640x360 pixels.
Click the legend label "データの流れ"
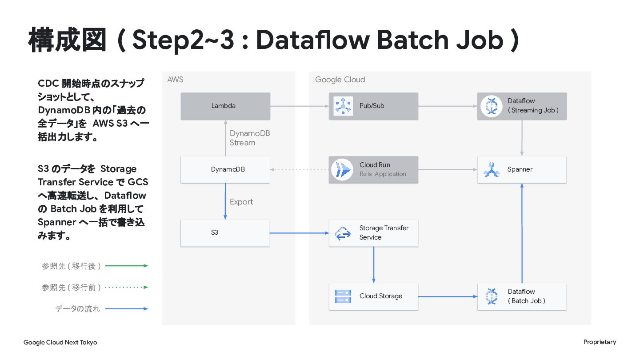point(78,309)
